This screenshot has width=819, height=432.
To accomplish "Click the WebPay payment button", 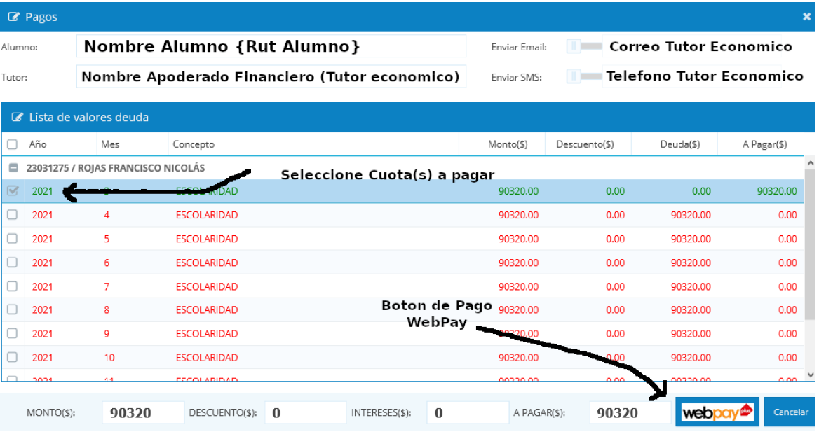I will tap(717, 412).
